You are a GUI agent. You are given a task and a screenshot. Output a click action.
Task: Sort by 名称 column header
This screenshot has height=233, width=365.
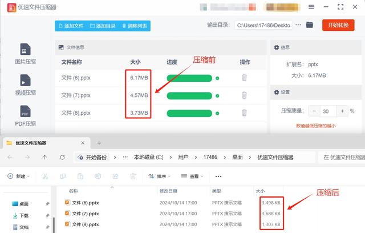(x=74, y=191)
